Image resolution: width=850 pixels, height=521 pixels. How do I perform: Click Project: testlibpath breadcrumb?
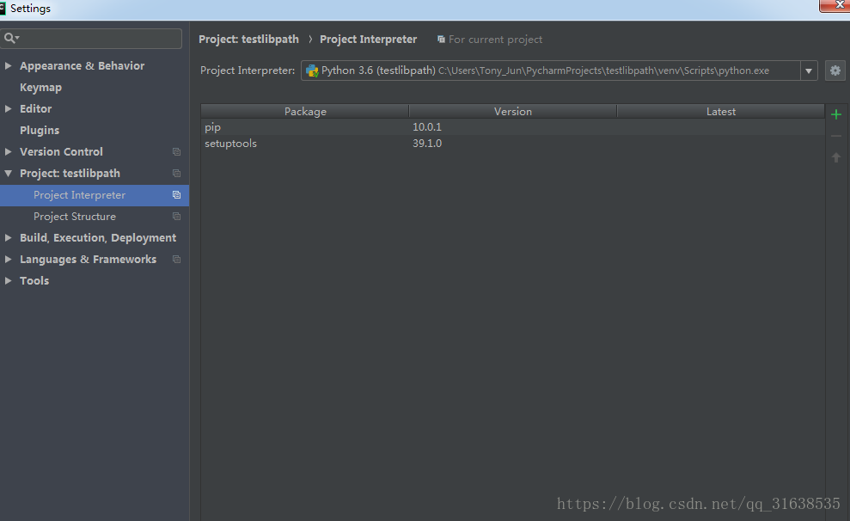coord(249,39)
